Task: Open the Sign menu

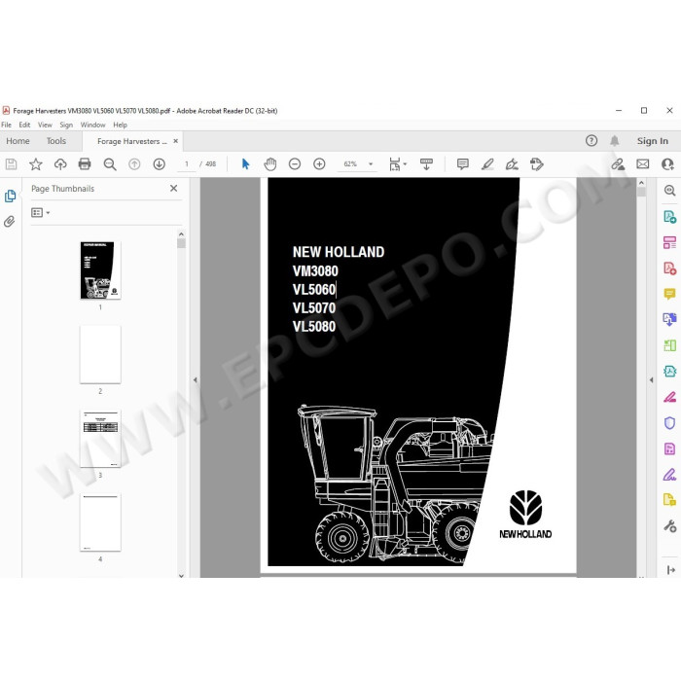Action: [x=66, y=125]
